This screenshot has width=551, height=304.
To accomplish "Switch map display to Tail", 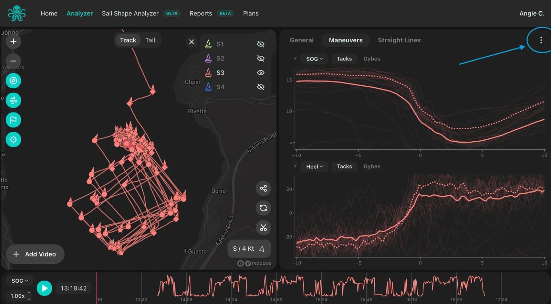I will [150, 40].
